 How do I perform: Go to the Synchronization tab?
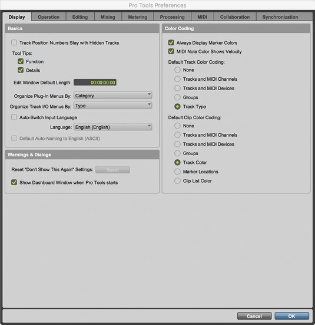(x=280, y=17)
